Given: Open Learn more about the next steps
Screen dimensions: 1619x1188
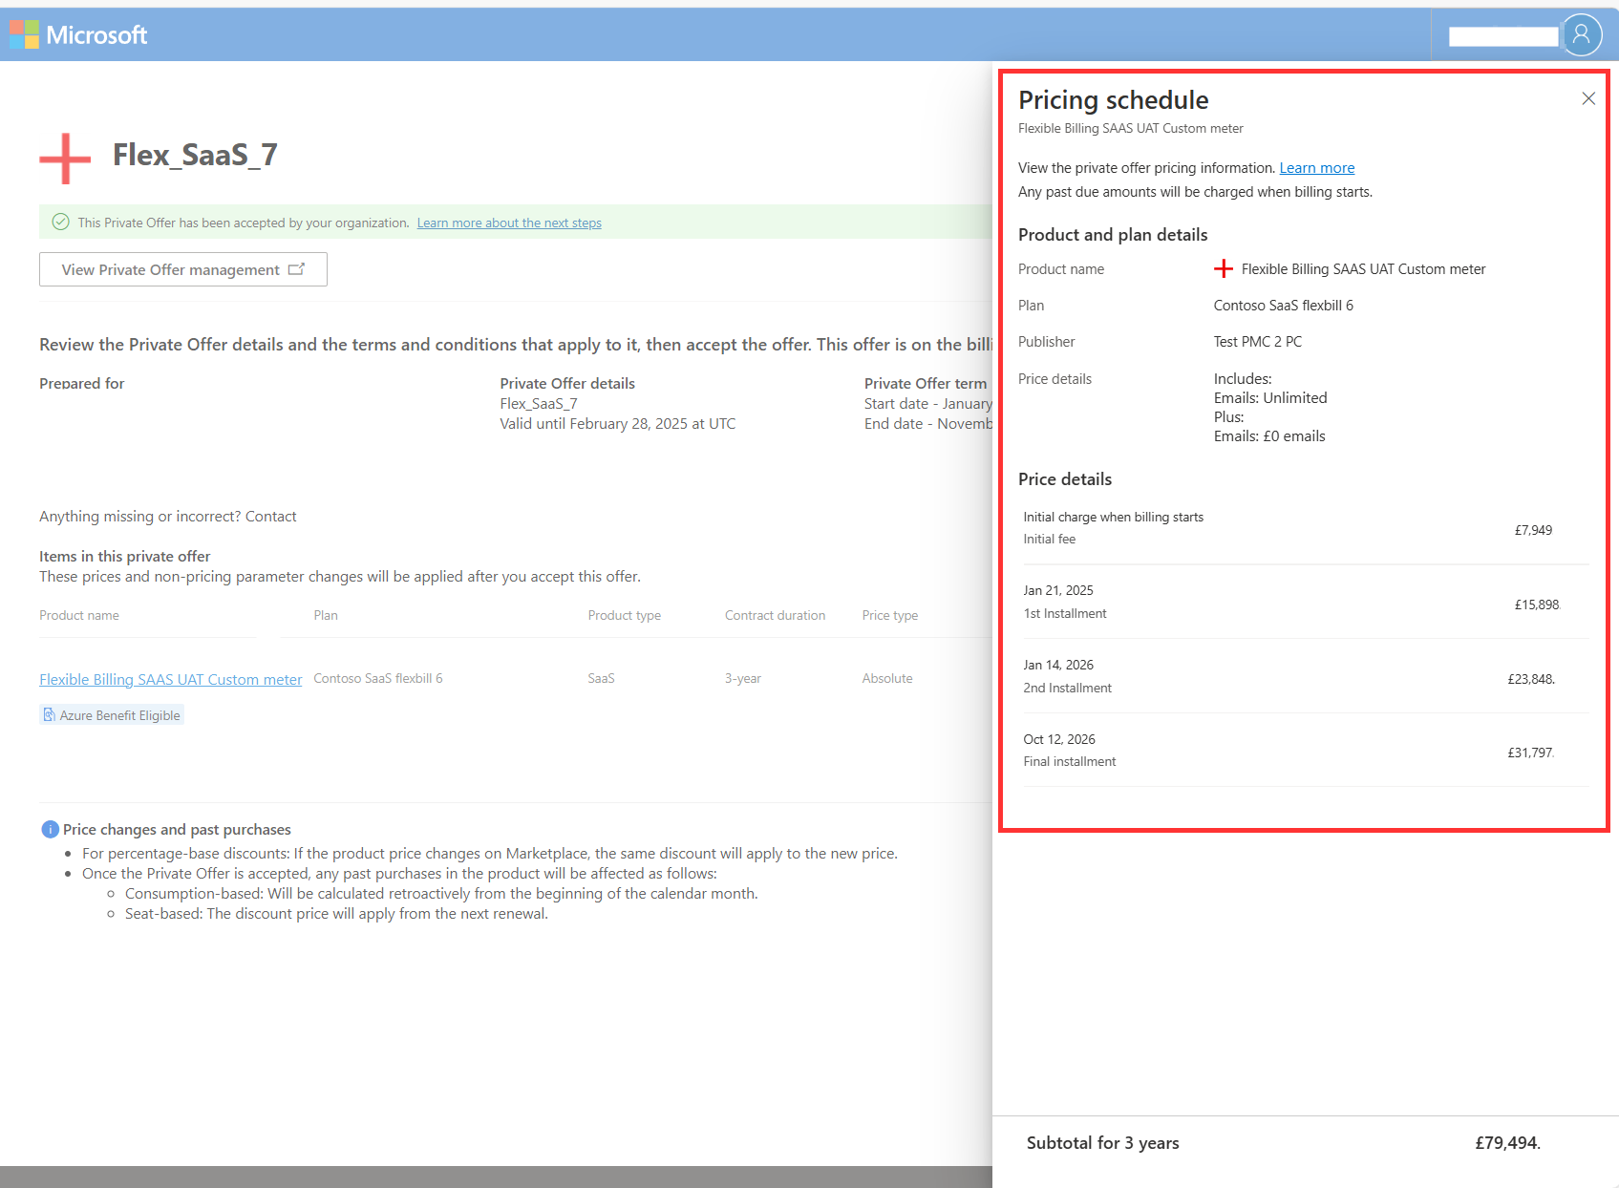Looking at the screenshot, I should click(509, 223).
